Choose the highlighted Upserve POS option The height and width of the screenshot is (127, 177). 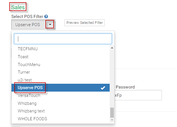click(x=30, y=88)
